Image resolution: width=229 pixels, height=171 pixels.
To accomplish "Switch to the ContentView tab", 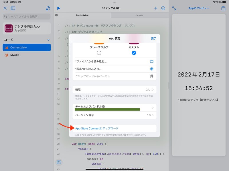I will point(82,15).
